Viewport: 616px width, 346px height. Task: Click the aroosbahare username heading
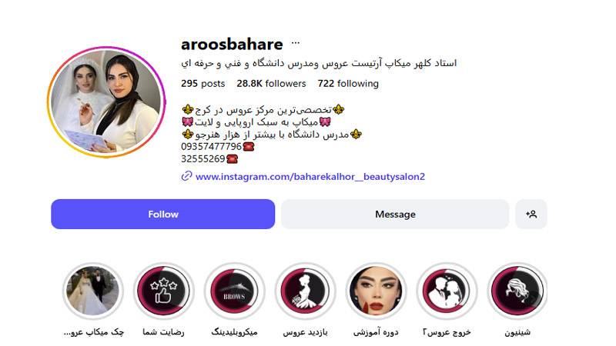[x=232, y=44]
